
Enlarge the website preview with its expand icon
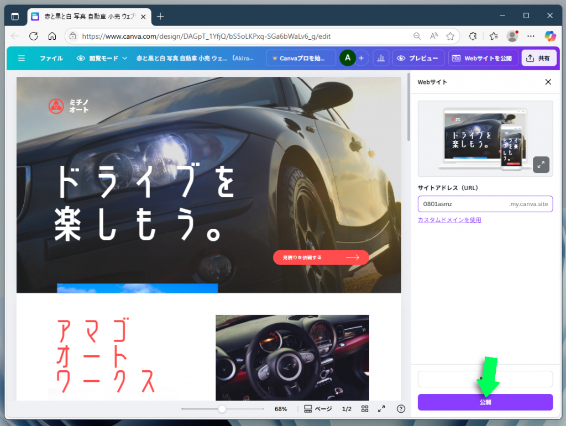click(541, 165)
